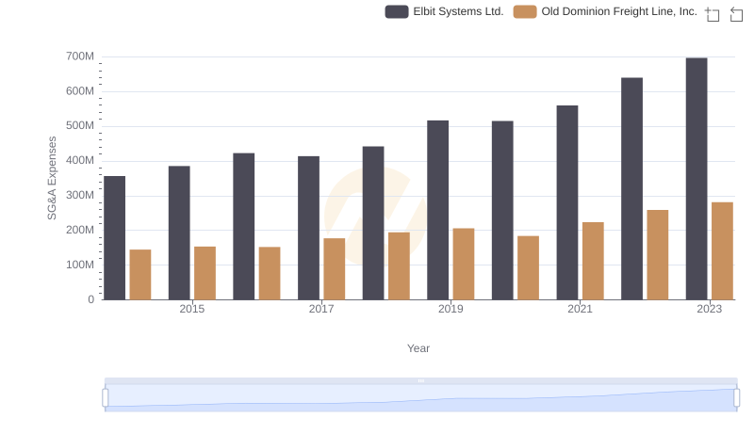Click the Elbit bar for 2017

[309, 228]
